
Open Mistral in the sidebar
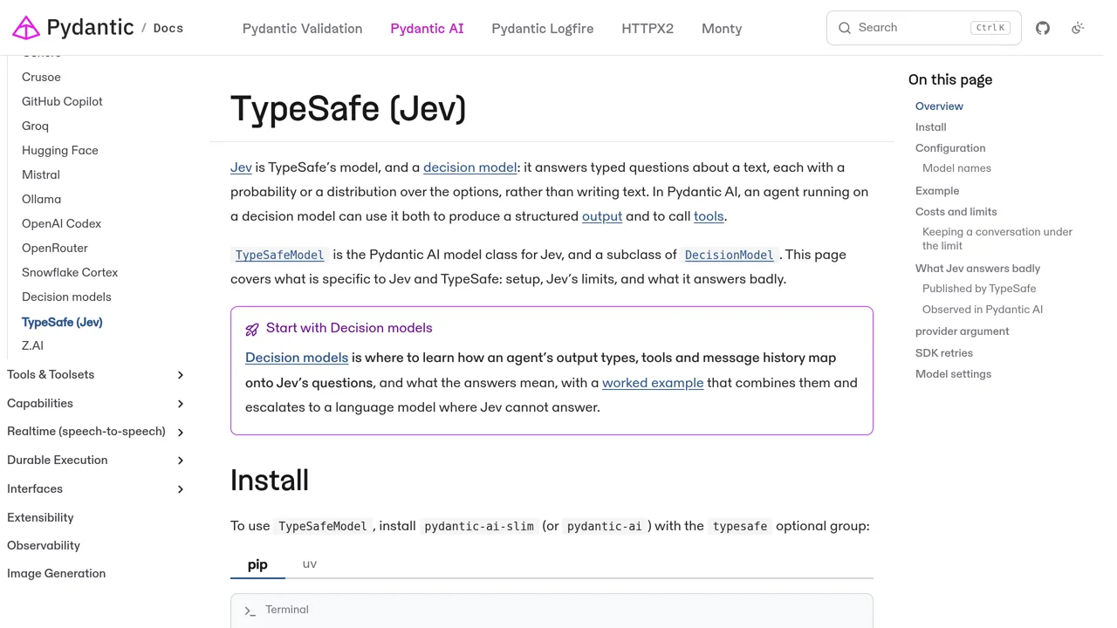click(x=41, y=174)
